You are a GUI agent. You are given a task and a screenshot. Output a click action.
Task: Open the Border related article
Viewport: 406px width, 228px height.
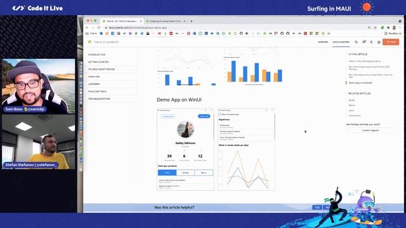coord(351,100)
